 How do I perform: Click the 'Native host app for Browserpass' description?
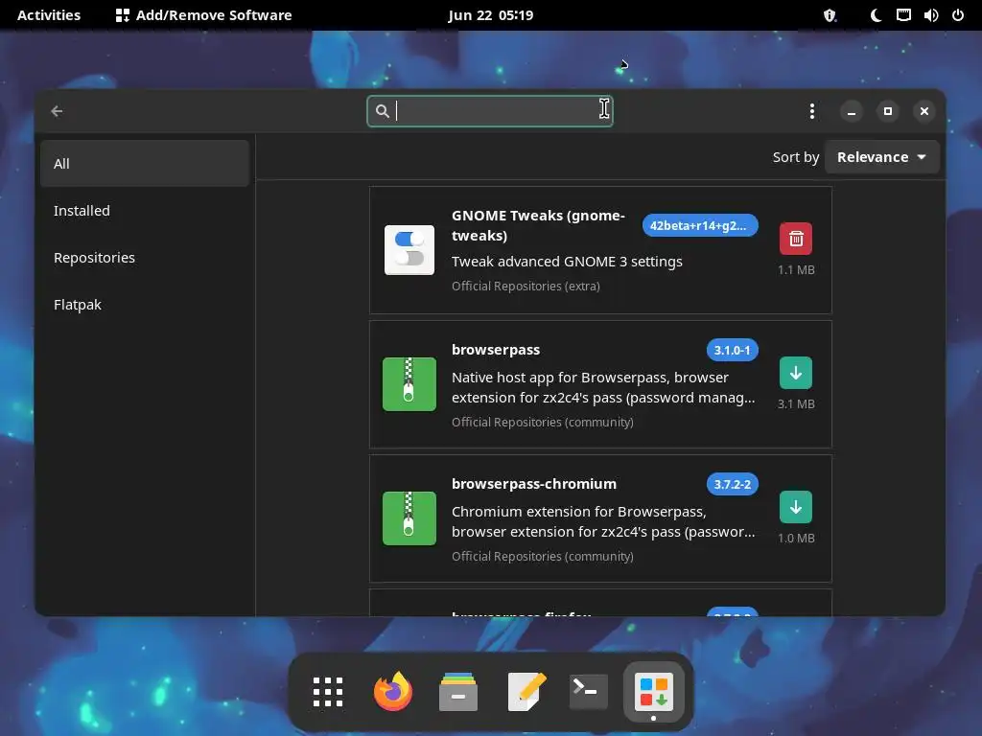[603, 387]
